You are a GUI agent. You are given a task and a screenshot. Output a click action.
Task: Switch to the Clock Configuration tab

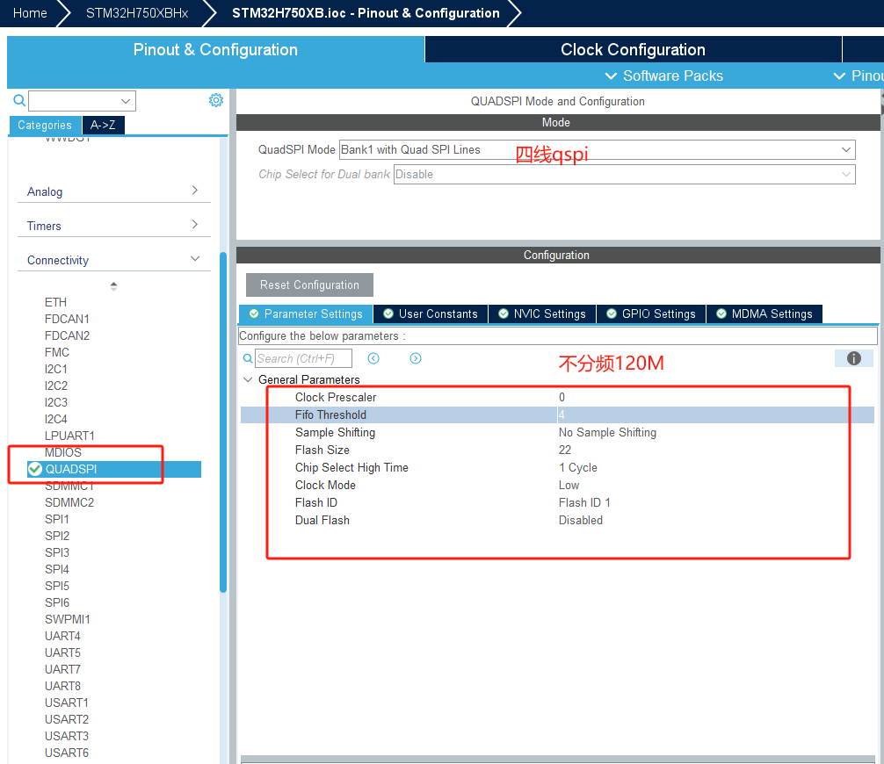[633, 49]
